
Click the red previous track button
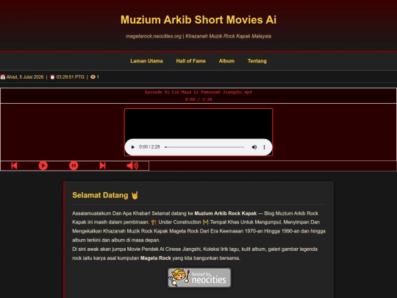[14, 166]
